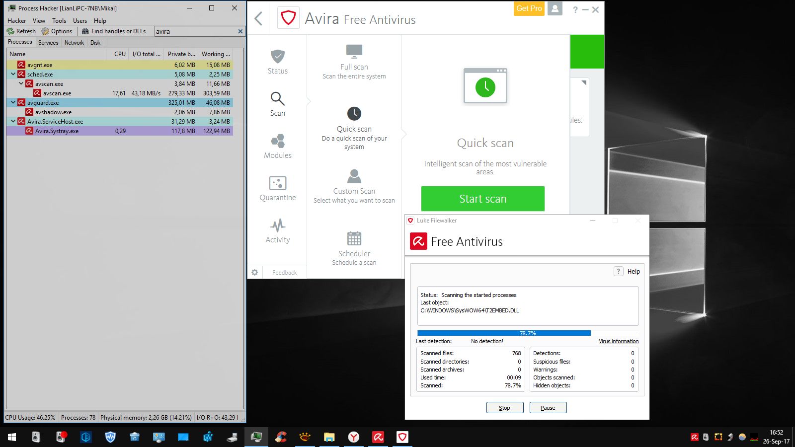This screenshot has height=447, width=795.
Task: Open Process Hacker Options
Action: tap(57, 31)
